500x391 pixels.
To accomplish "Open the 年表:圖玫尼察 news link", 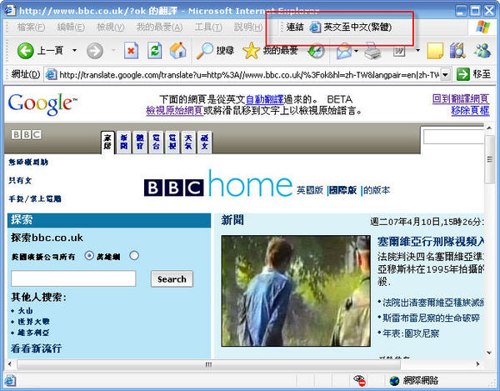I will (x=411, y=334).
